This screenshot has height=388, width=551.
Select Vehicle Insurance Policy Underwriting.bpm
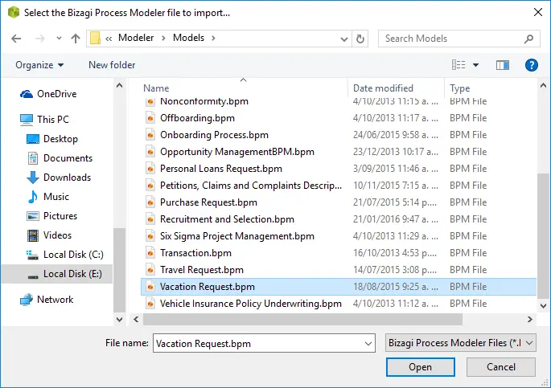pyautogui.click(x=250, y=304)
